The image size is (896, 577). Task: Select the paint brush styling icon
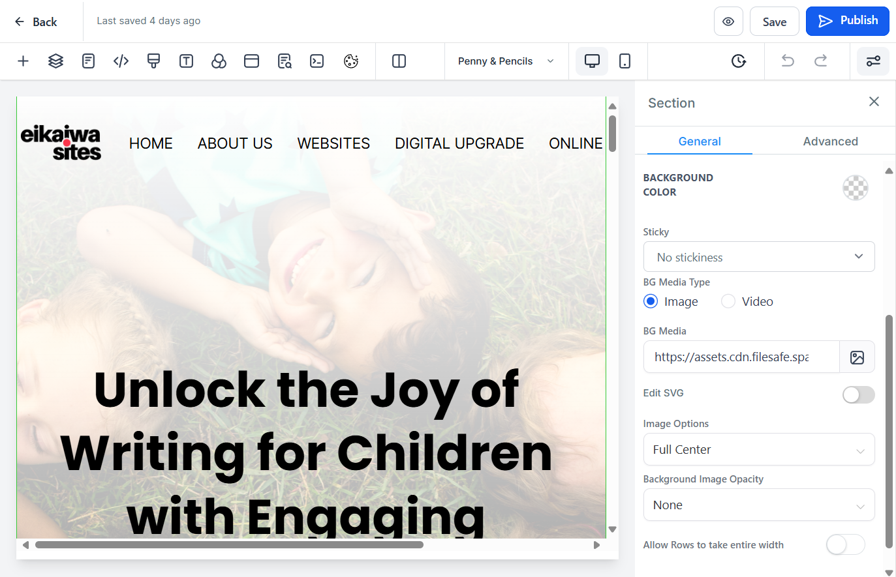coord(153,61)
